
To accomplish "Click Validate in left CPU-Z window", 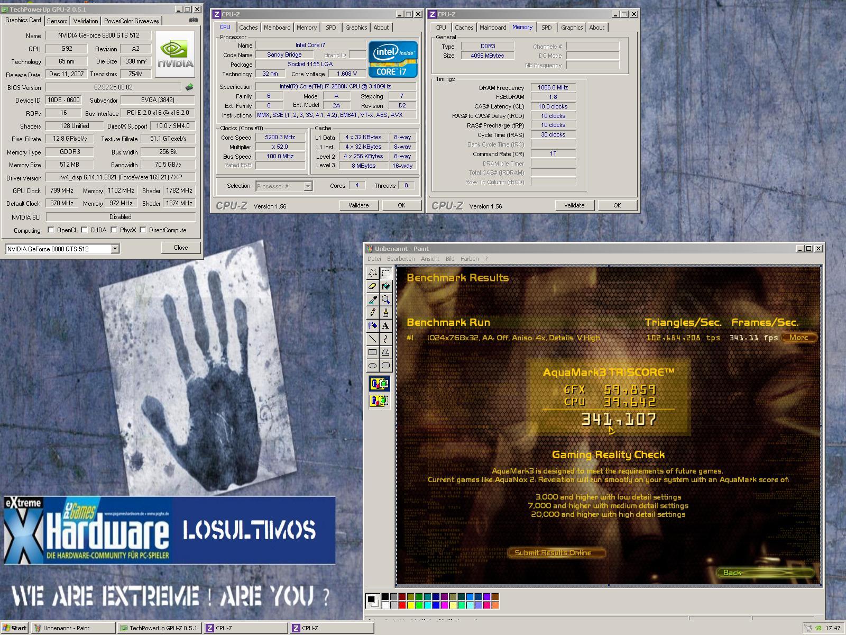I will point(358,205).
